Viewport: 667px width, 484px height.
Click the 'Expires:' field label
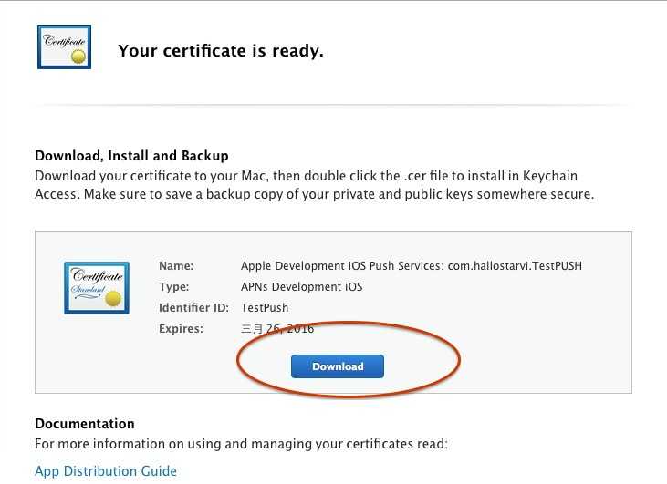click(181, 328)
